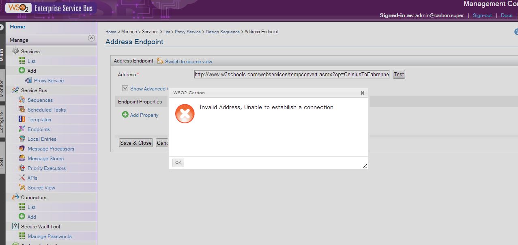Open Proxy Service in sidebar
518x245 pixels.
[49, 81]
